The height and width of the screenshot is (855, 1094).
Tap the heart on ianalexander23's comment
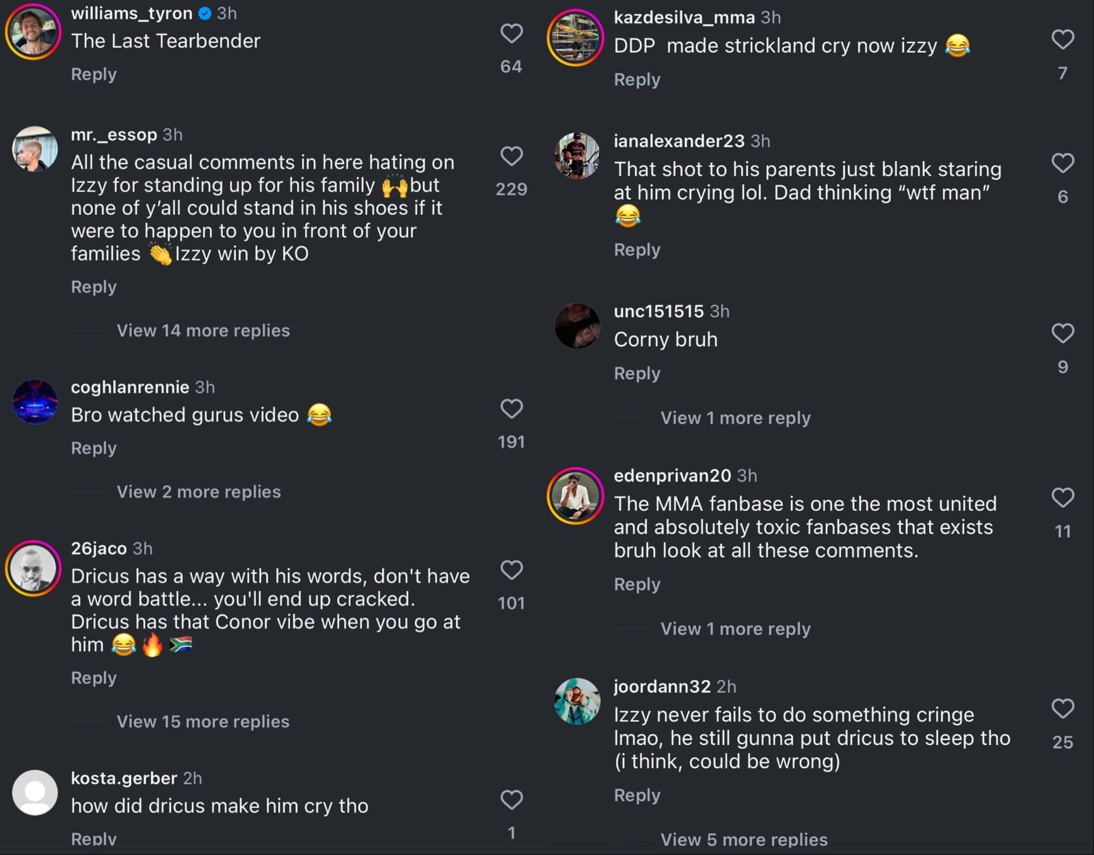pos(1063,163)
